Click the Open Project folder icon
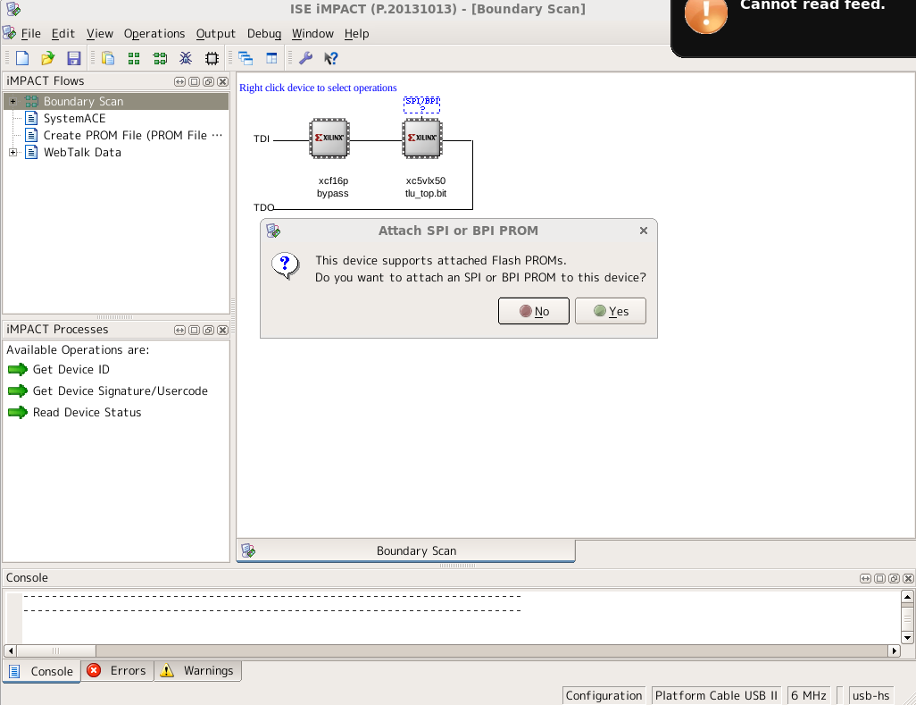Image resolution: width=916 pixels, height=705 pixels. click(48, 58)
